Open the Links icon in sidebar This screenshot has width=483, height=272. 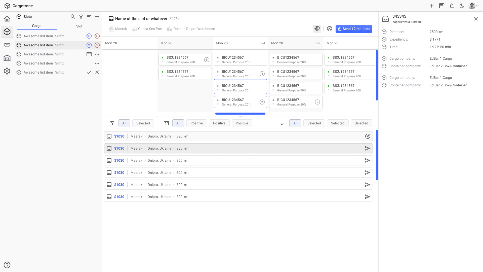tap(7, 45)
